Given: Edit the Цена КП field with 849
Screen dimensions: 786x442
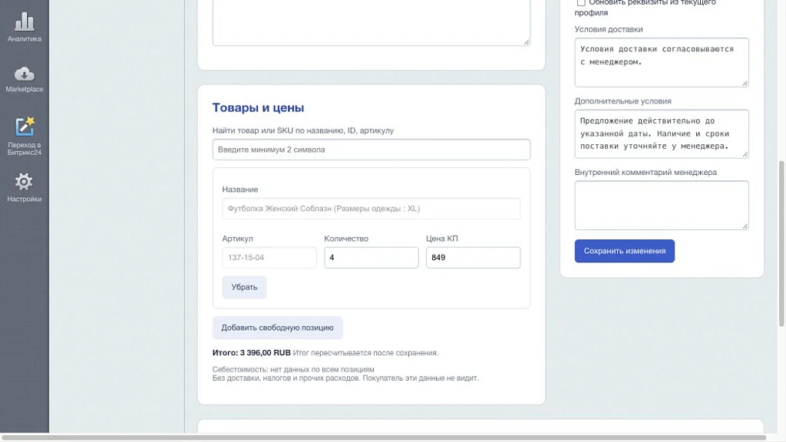Looking at the screenshot, I should (x=473, y=258).
